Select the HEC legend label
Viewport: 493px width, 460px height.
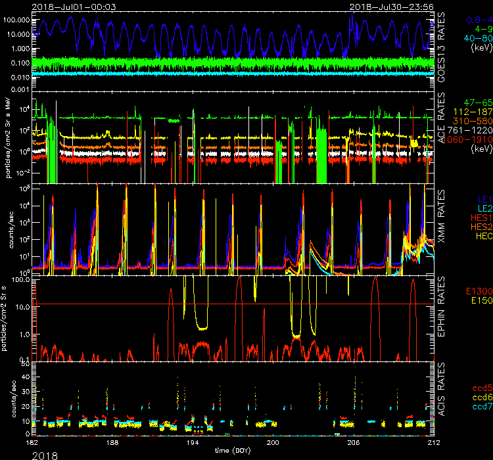coord(482,236)
